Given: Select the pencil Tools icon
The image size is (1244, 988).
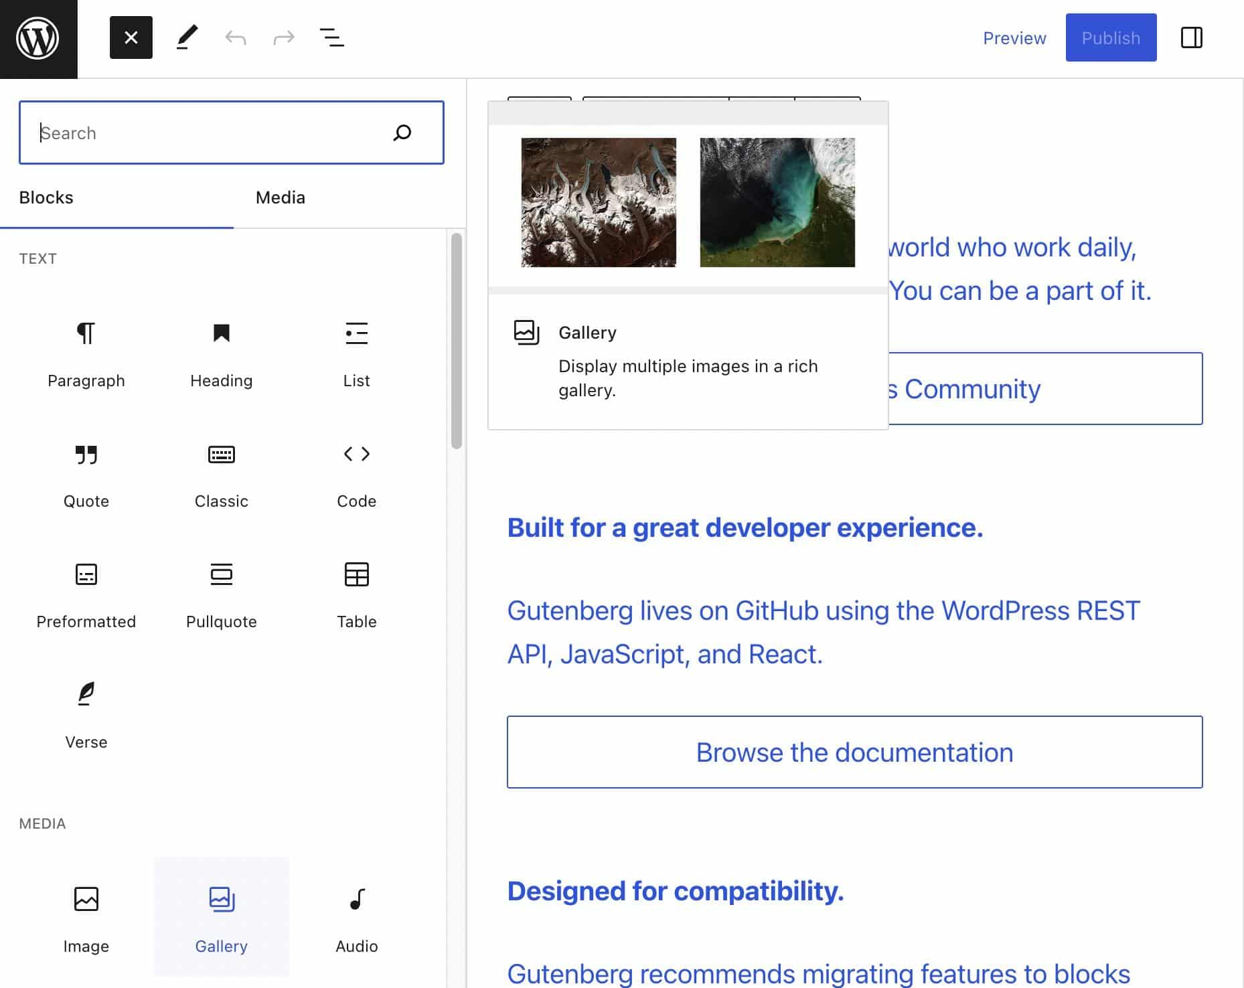Looking at the screenshot, I should [x=187, y=37].
